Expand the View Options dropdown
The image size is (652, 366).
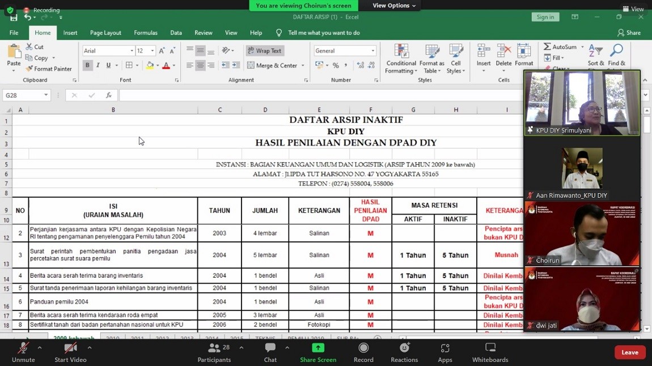[394, 6]
